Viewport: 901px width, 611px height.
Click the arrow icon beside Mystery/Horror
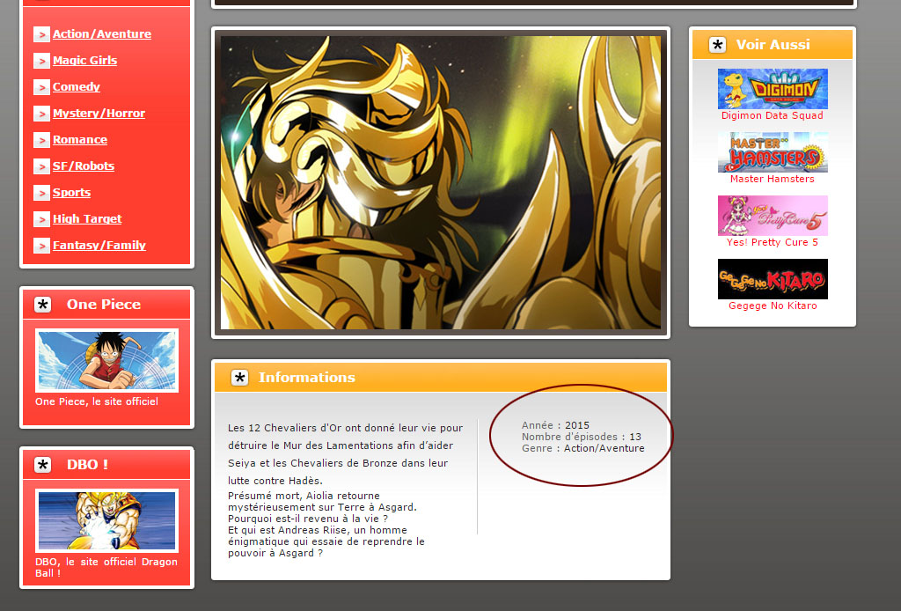(x=41, y=114)
